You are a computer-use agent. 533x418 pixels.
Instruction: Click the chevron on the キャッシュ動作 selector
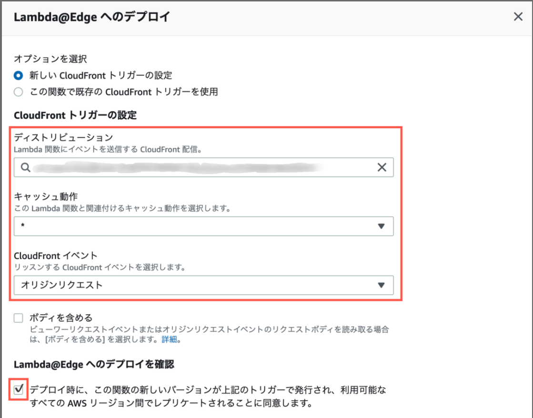[381, 226]
